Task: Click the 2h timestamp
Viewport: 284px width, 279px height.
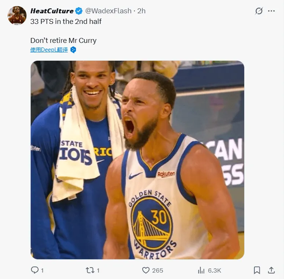Action: 141,11
